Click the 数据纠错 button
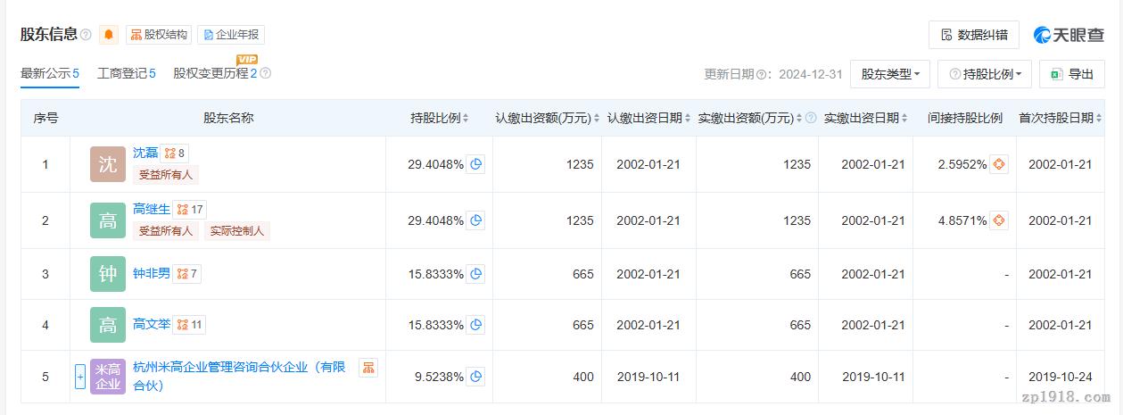The image size is (1123, 415). click(973, 35)
